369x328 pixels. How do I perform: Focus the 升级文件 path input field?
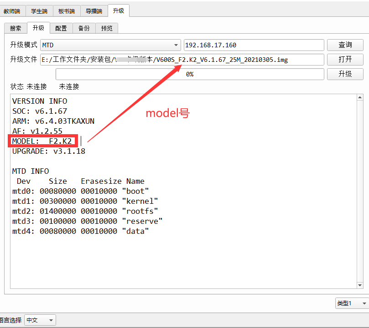click(182, 60)
